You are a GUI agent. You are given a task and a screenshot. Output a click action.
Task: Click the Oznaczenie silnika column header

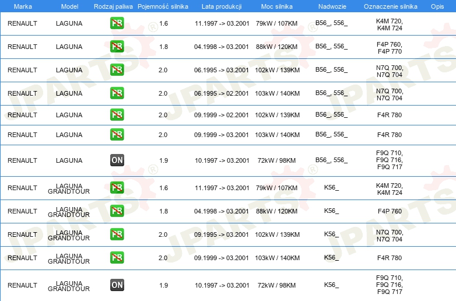(x=391, y=6)
